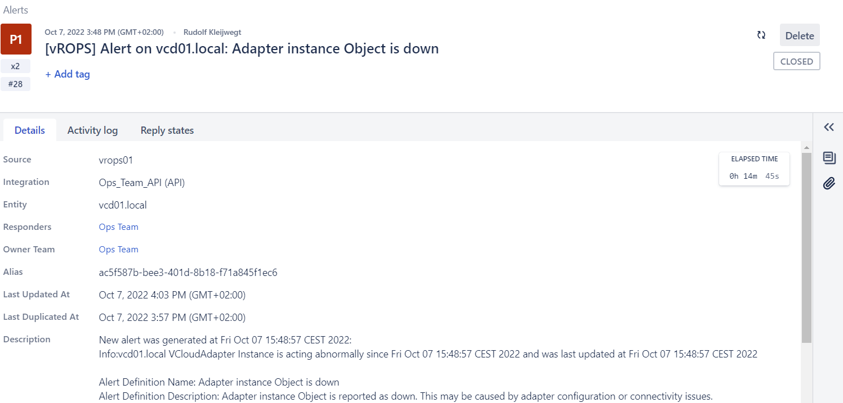Click the CLOSED status indicator
The height and width of the screenshot is (403, 843).
tap(796, 61)
